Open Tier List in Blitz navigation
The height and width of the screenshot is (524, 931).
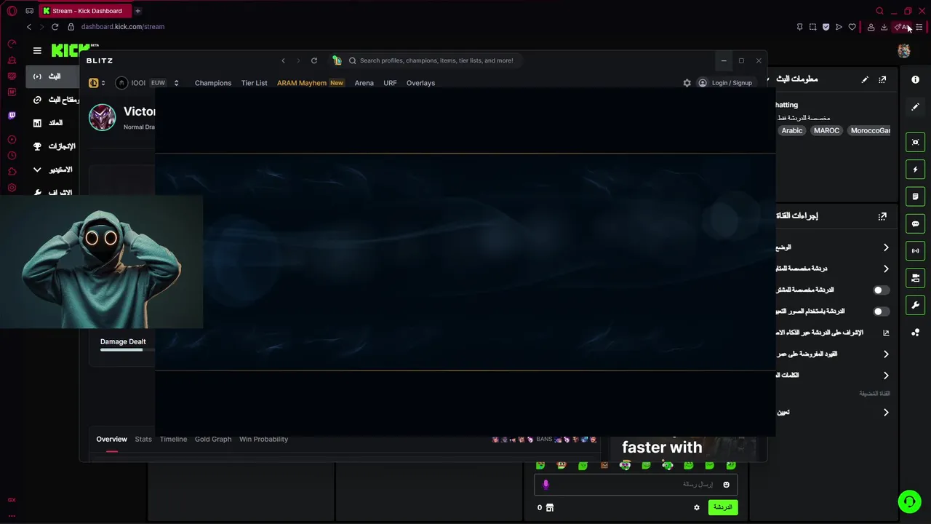(254, 83)
